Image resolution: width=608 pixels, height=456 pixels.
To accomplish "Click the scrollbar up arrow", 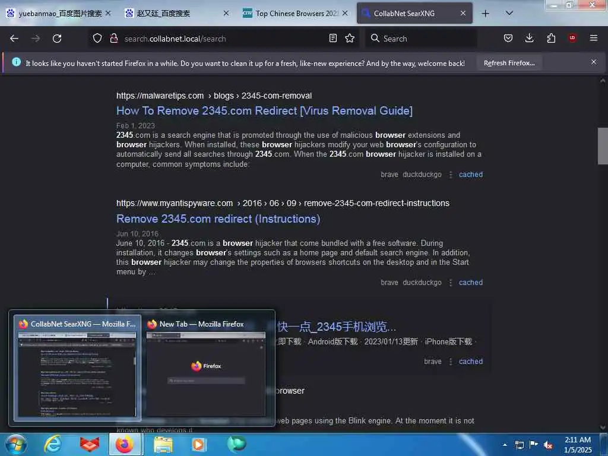I will pyautogui.click(x=603, y=81).
